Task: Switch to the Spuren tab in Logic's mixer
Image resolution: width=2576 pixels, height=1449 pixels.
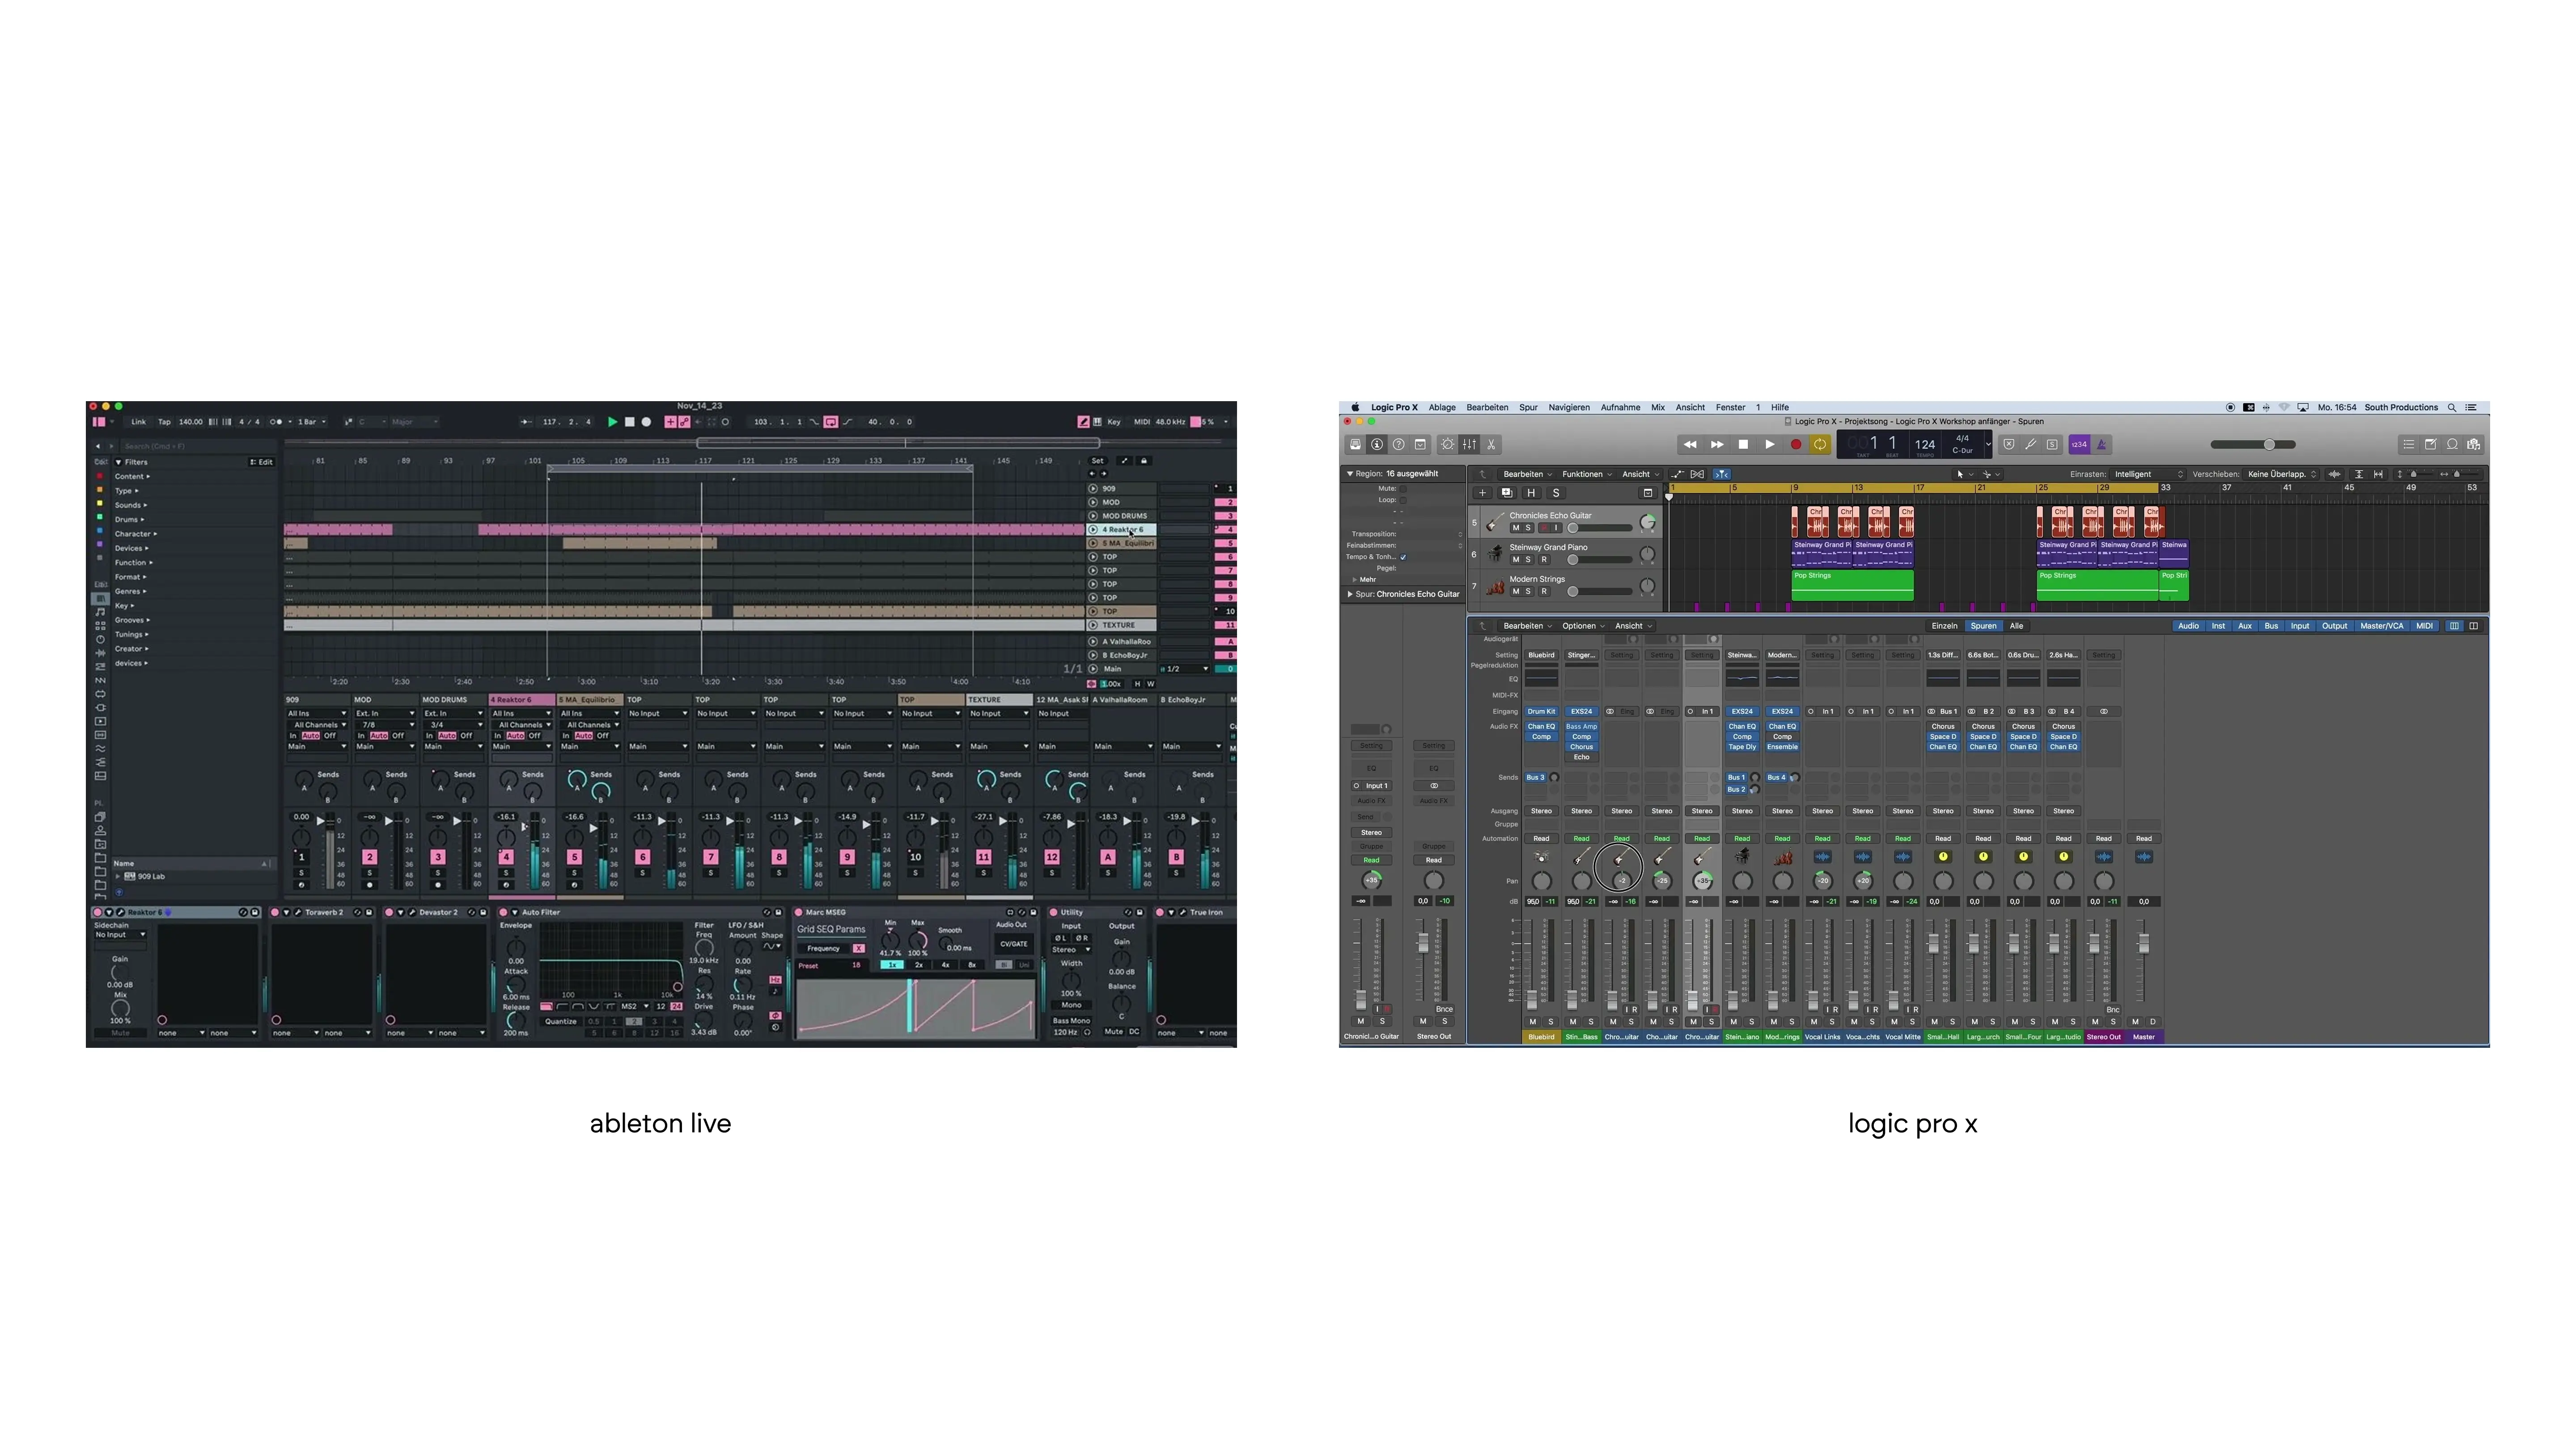Action: click(x=1983, y=625)
